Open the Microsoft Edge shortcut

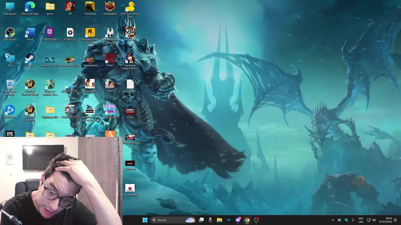click(30, 8)
